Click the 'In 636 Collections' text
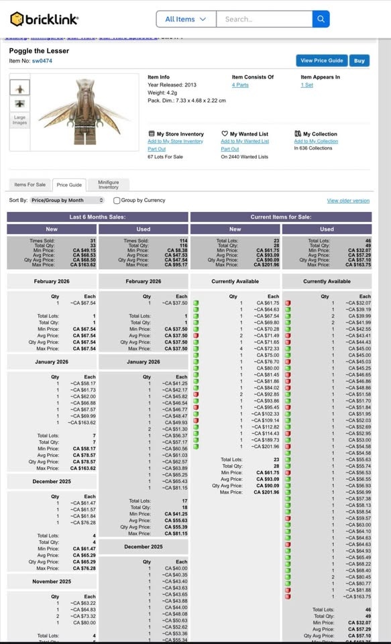This screenshot has height=644, width=391. pyautogui.click(x=313, y=148)
